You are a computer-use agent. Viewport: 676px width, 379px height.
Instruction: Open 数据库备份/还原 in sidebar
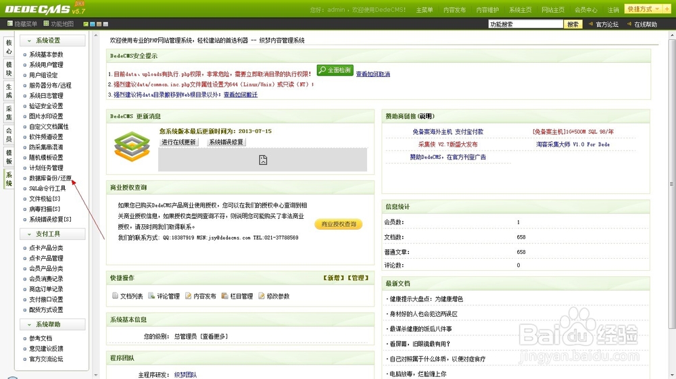tap(50, 178)
